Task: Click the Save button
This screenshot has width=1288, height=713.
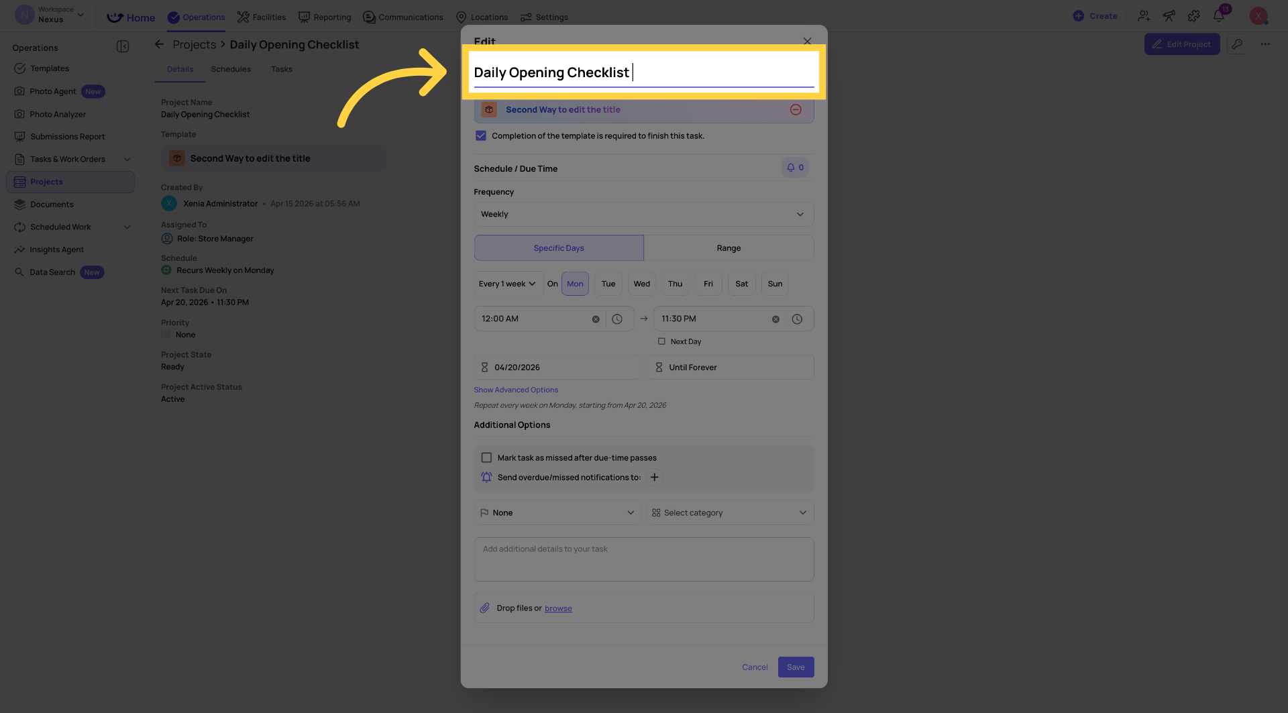Action: [x=796, y=667]
